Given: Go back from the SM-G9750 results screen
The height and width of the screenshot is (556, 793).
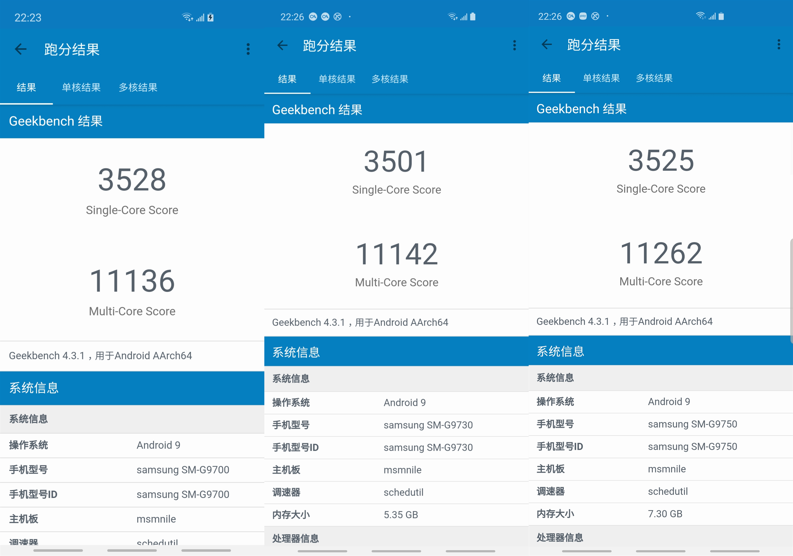Looking at the screenshot, I should click(547, 44).
